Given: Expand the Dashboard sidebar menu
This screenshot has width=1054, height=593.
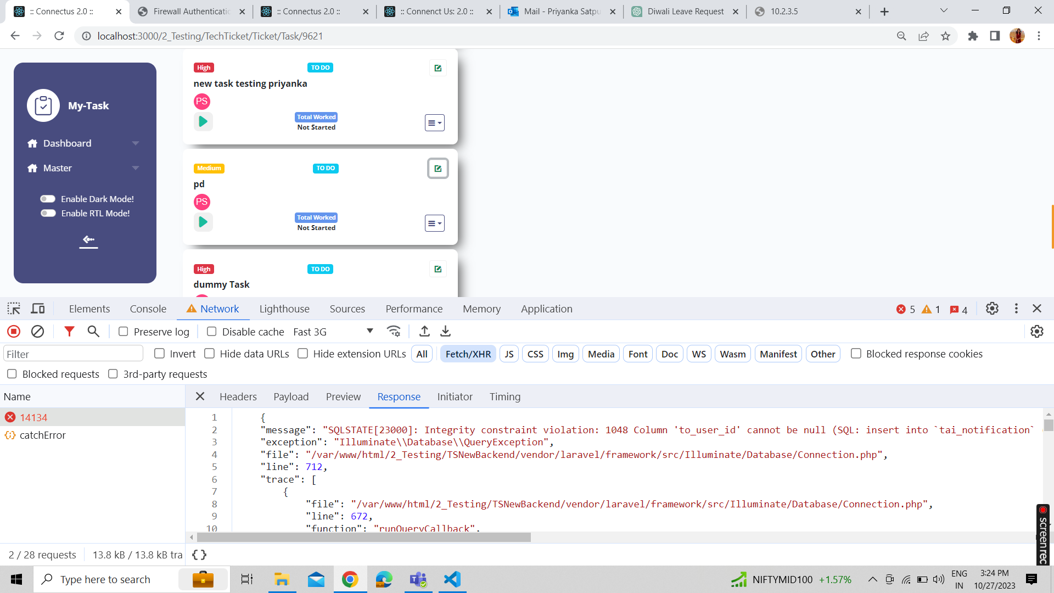Looking at the screenshot, I should tap(83, 143).
